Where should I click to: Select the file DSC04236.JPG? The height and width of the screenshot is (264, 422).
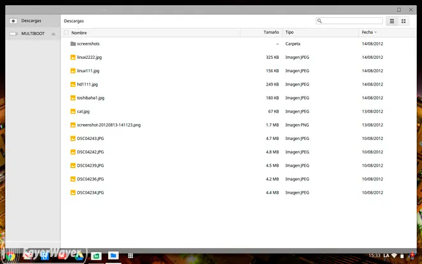90,179
